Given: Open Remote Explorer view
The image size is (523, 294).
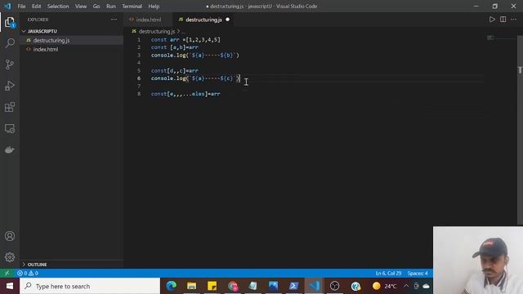Looking at the screenshot, I should pos(10,128).
